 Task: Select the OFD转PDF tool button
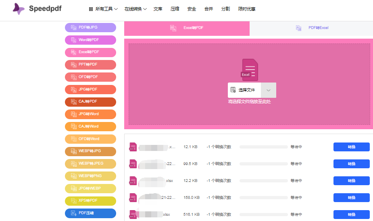[x=90, y=77]
